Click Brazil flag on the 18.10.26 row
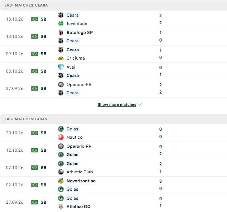 [x=35, y=19]
